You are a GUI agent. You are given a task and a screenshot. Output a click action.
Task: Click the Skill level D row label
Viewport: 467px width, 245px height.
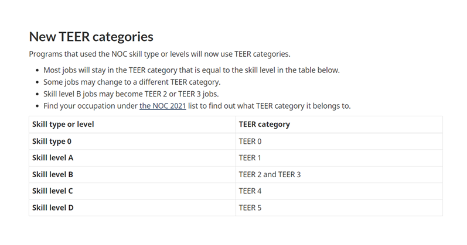tap(53, 208)
